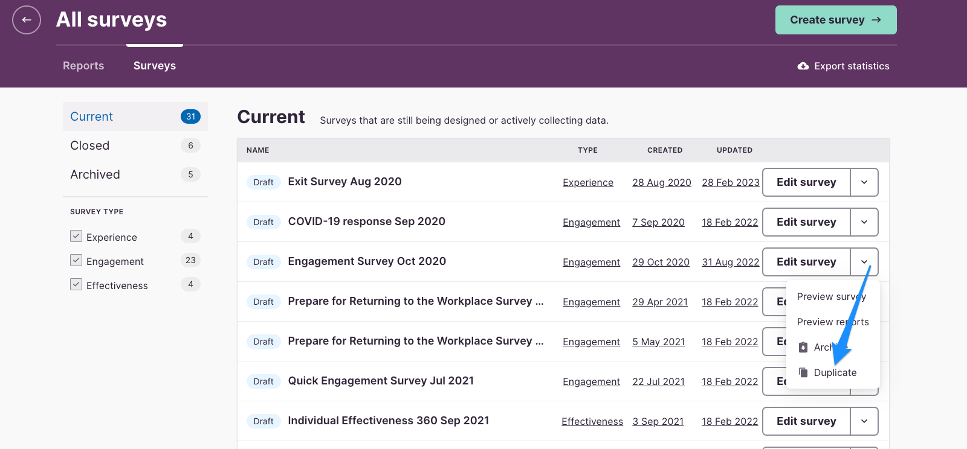This screenshot has height=449, width=967.
Task: Click Experience type link for Exit Survey
Action: pos(588,182)
